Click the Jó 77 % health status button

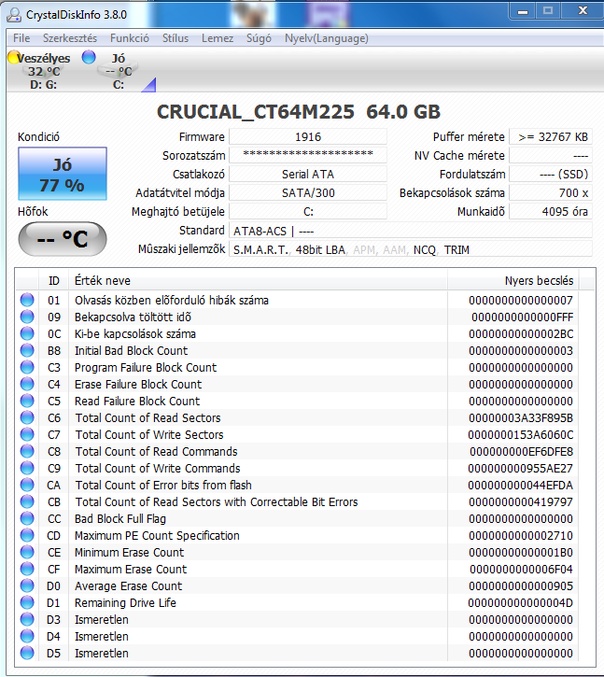pos(63,174)
